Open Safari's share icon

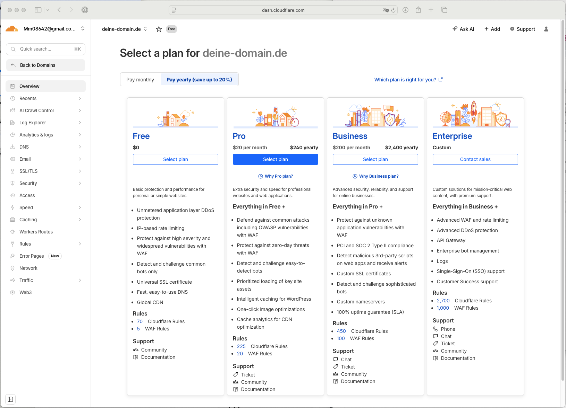(418, 10)
